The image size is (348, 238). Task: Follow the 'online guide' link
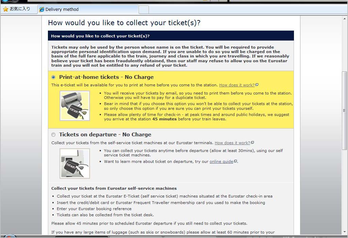[x=221, y=161]
